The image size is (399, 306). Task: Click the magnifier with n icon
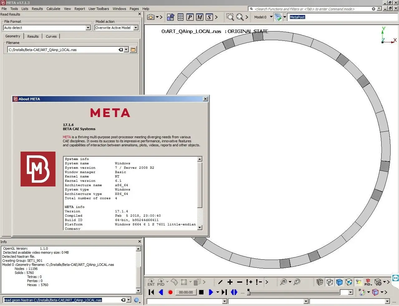(283, 282)
